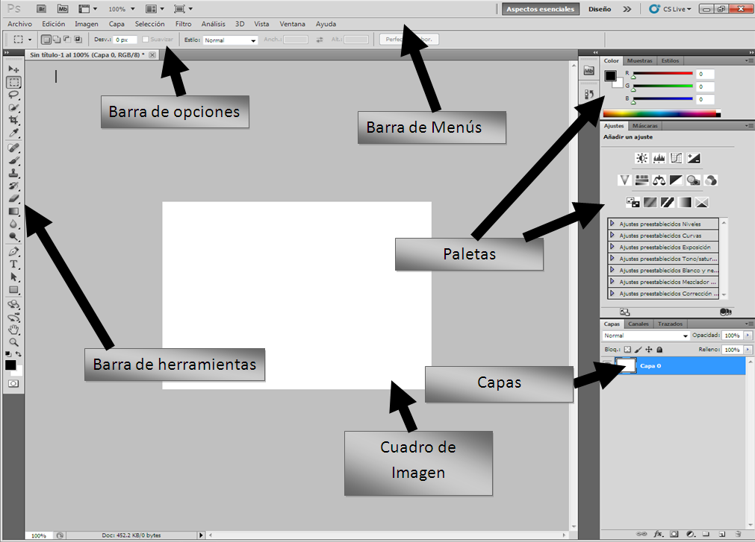Select the Eraser tool
Screen dimensions: 755x542
click(x=13, y=198)
